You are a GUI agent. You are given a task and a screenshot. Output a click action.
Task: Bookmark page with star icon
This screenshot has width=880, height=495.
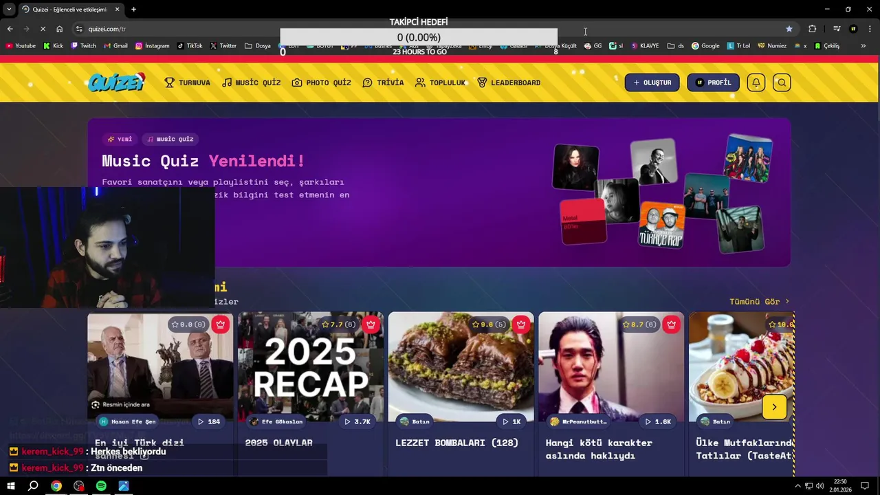(x=789, y=29)
